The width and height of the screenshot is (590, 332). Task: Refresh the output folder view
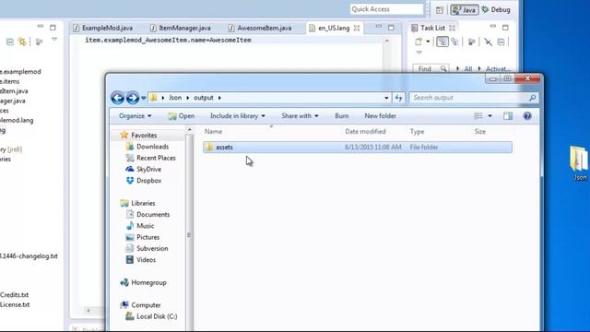point(398,98)
